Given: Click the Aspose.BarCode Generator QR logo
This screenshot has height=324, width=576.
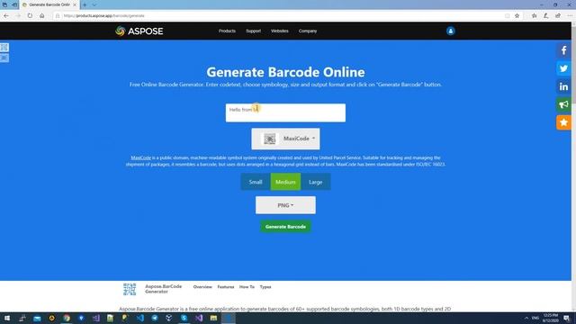Looking at the screenshot, I should (x=130, y=289).
